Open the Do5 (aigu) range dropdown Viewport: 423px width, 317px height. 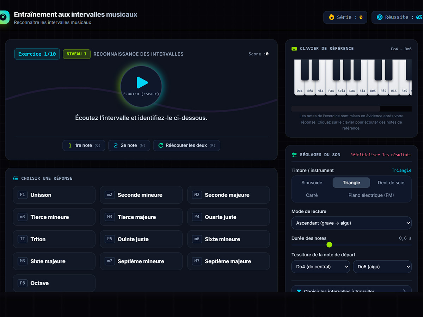tap(382, 267)
